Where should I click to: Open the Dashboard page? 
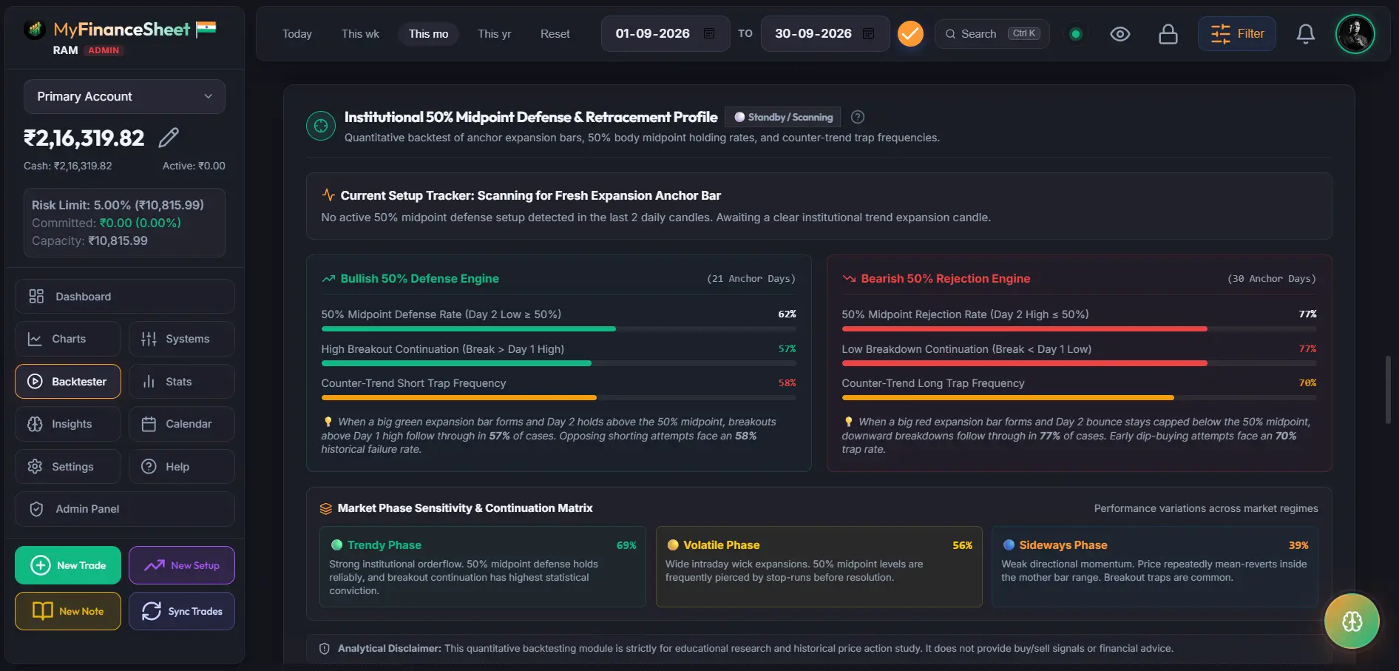125,297
